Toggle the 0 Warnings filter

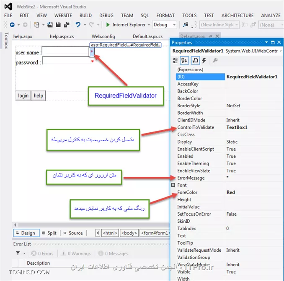(x=75, y=253)
